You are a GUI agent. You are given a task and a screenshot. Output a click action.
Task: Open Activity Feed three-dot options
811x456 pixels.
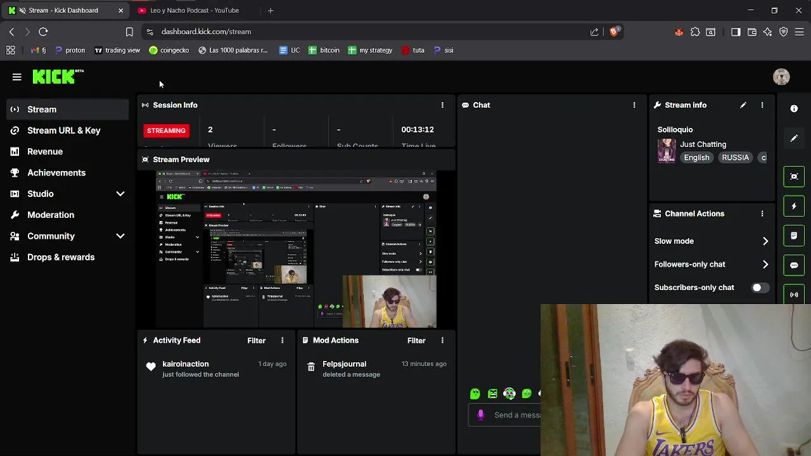point(283,341)
